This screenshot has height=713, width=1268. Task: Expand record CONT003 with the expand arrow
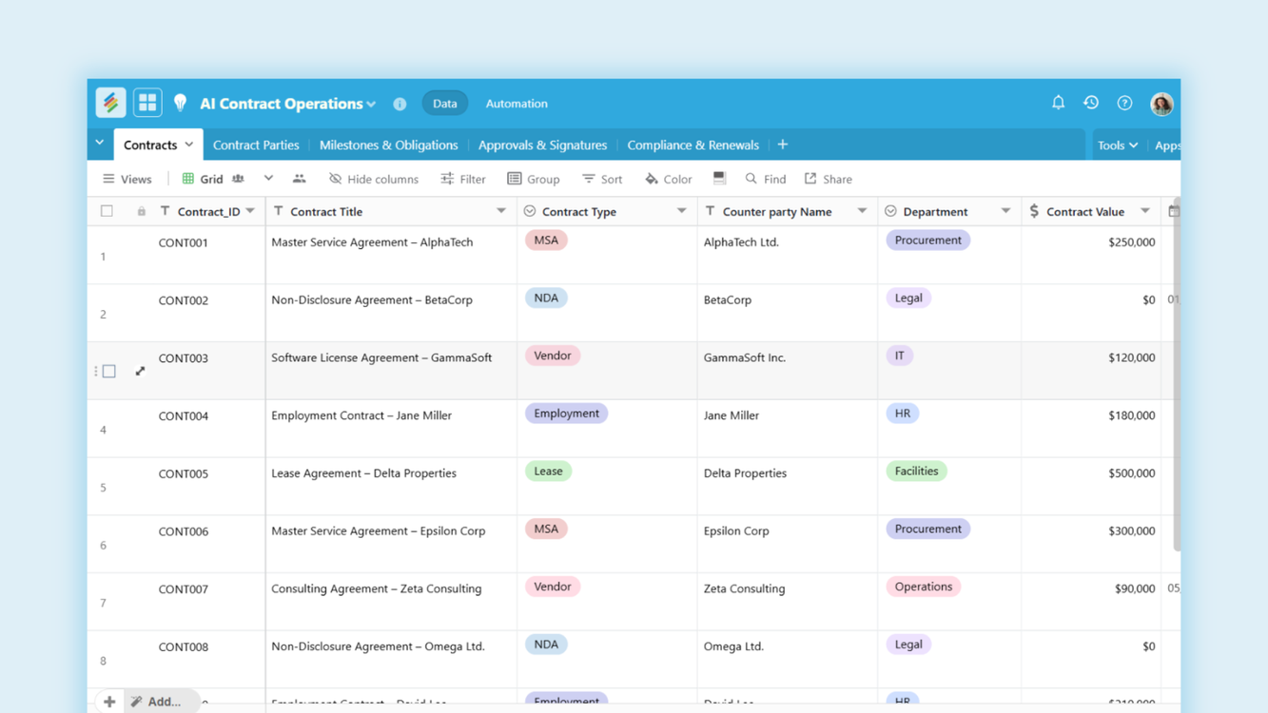(x=139, y=371)
